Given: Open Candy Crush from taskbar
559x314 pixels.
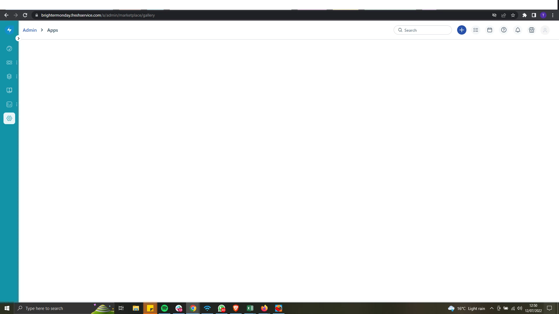Looking at the screenshot, I should point(279,308).
